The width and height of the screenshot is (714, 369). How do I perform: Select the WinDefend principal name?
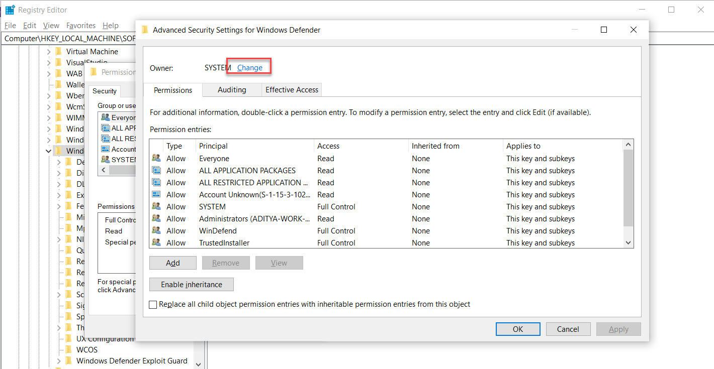[218, 231]
